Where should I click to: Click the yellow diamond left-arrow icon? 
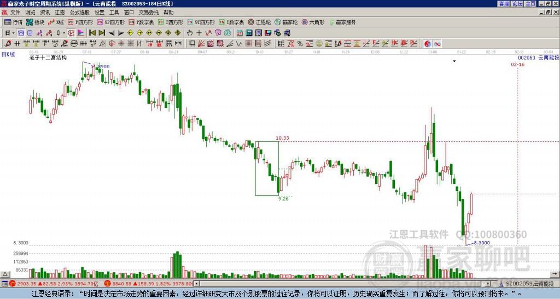[x=130, y=33]
